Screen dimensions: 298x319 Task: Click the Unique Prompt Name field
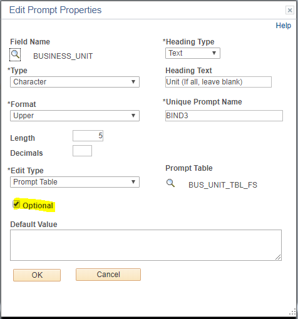click(x=224, y=116)
